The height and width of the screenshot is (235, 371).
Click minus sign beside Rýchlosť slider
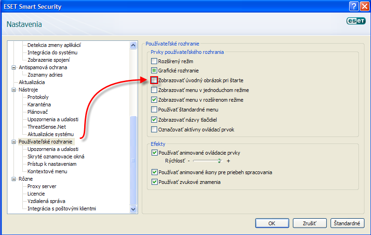[x=189, y=161]
